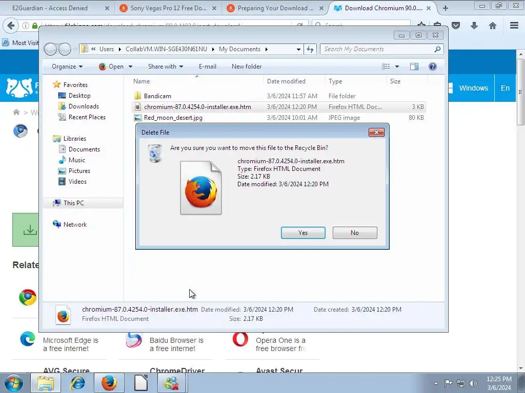
Task: Go back in Explorer navigation
Action: pos(51,49)
